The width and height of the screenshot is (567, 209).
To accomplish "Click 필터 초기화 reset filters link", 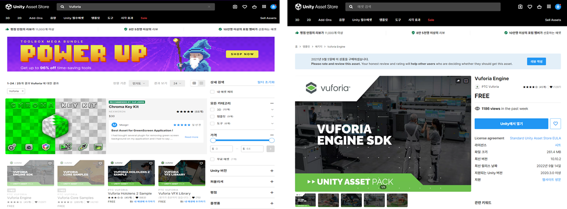I will click(265, 83).
